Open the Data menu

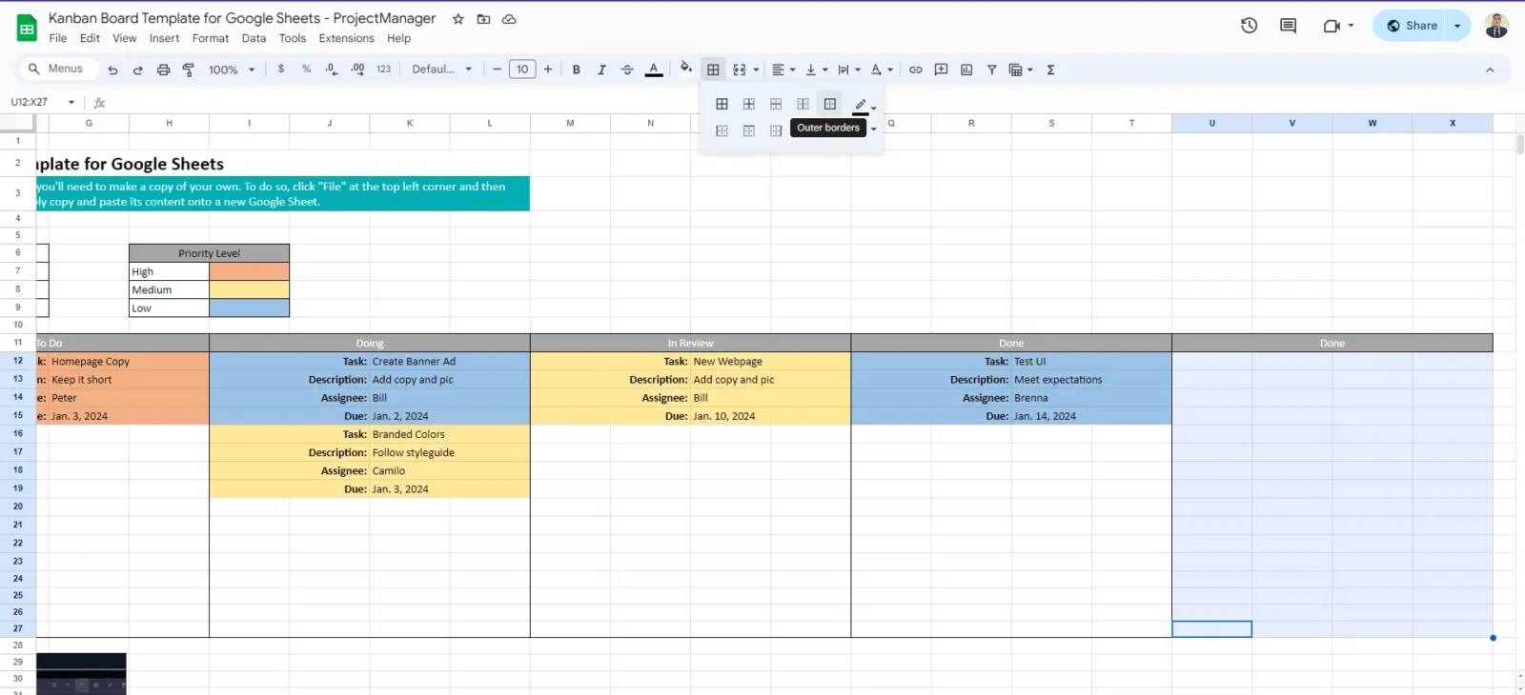pos(254,38)
